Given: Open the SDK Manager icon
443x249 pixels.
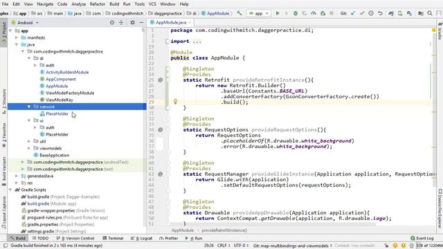Looking at the screenshot, I should (x=409, y=13).
